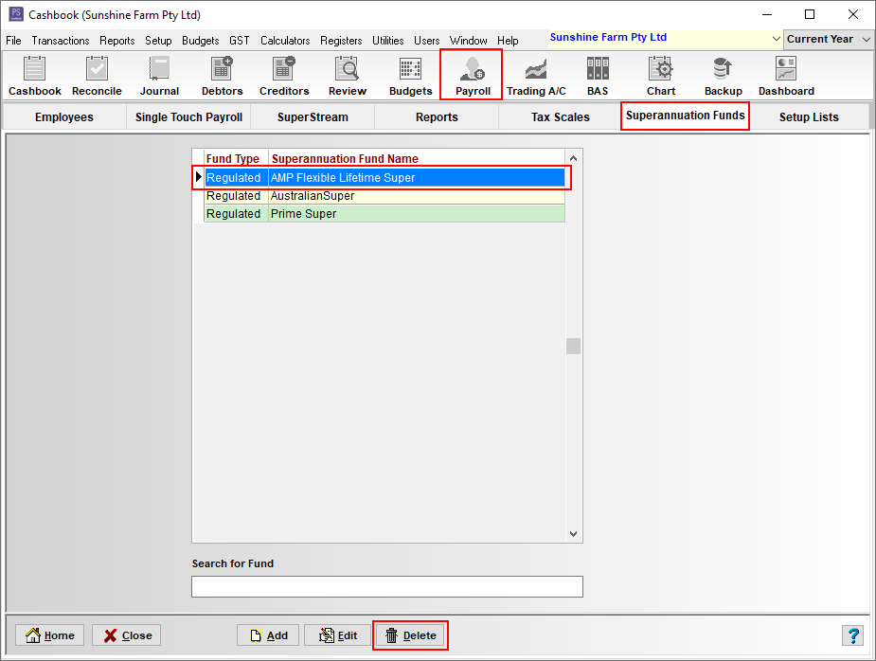Open the Transactions menu

click(x=61, y=40)
